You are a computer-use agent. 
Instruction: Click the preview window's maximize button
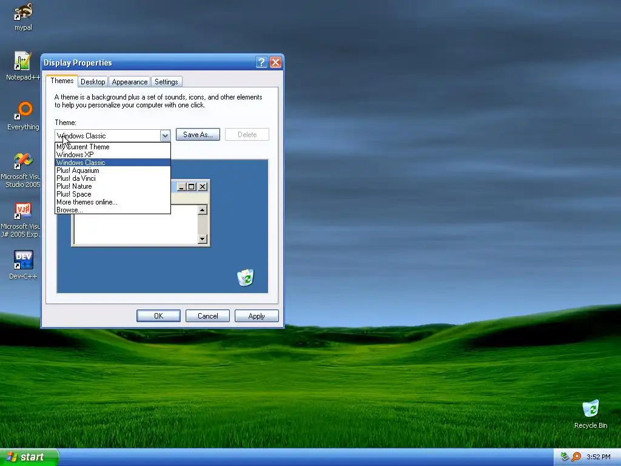tap(191, 187)
